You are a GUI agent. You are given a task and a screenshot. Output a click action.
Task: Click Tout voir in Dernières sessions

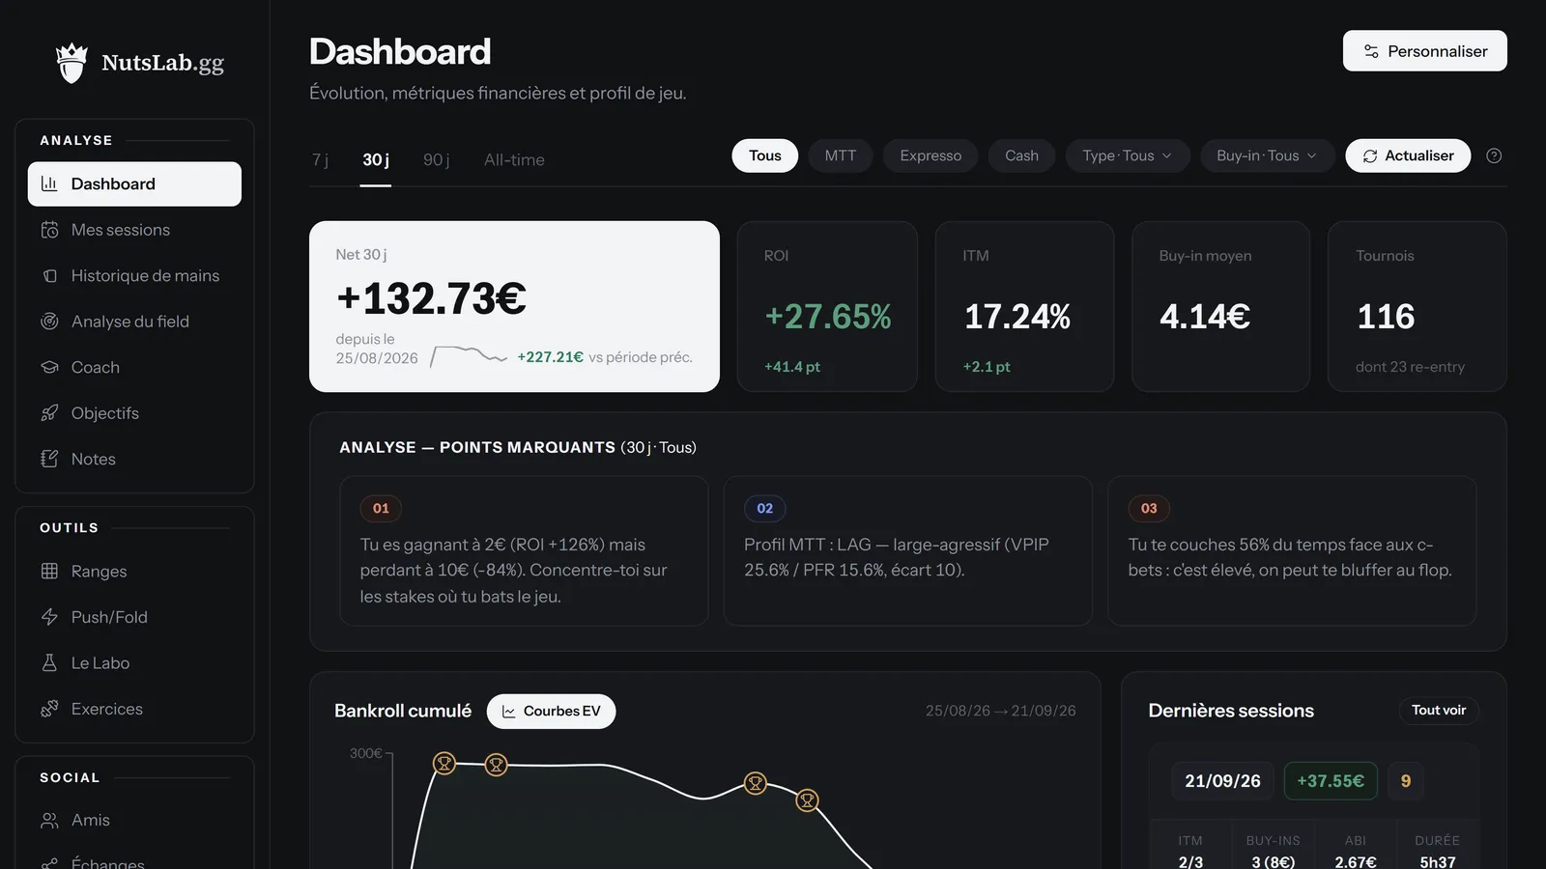[x=1439, y=710]
